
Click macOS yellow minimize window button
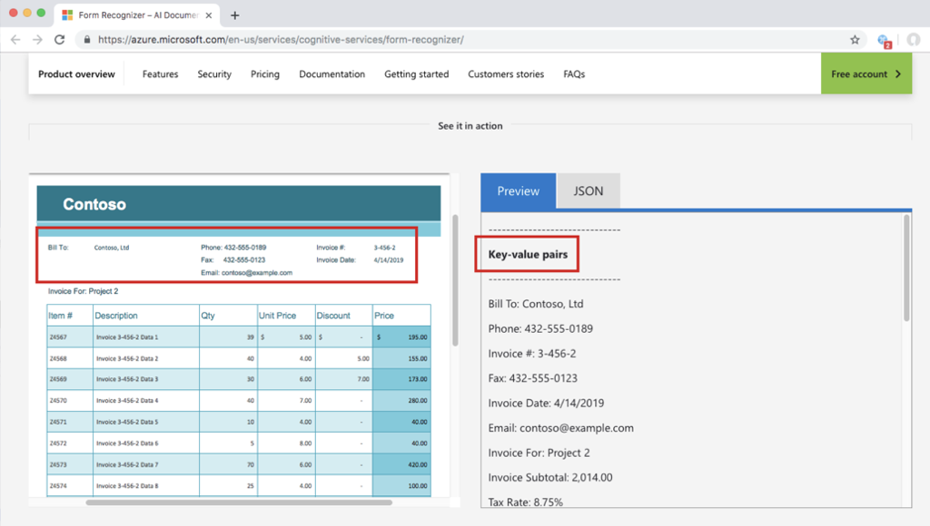[x=27, y=13]
